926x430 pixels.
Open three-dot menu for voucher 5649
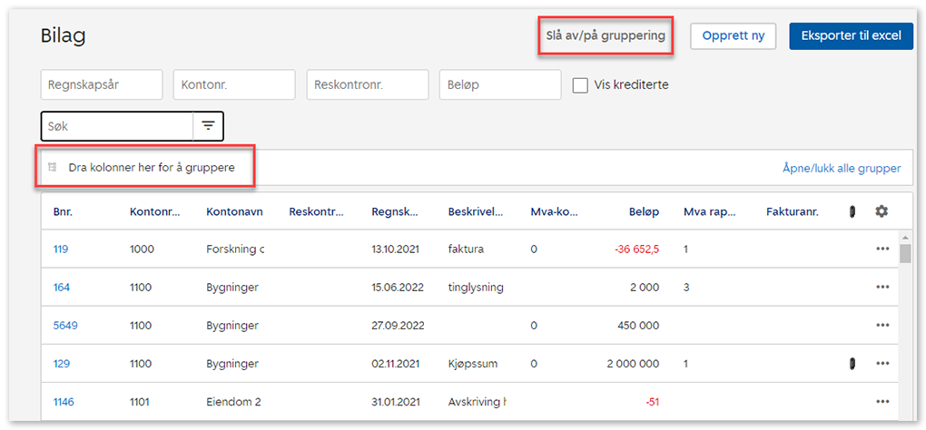pos(882,326)
